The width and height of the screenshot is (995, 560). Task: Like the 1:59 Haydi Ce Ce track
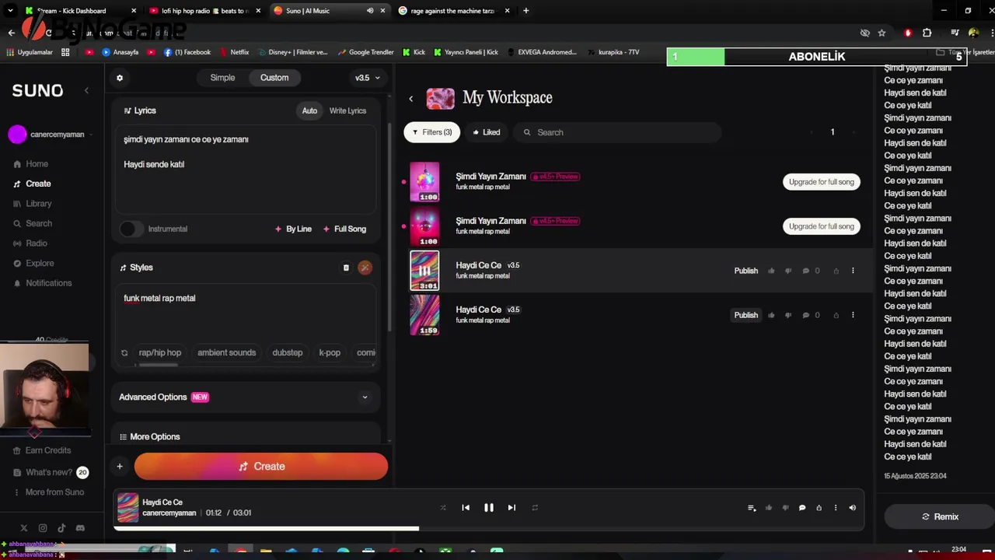coord(771,315)
